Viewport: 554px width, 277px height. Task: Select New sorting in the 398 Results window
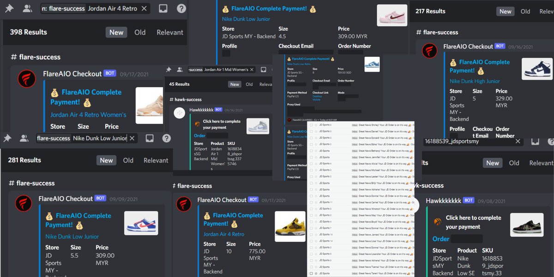click(116, 32)
